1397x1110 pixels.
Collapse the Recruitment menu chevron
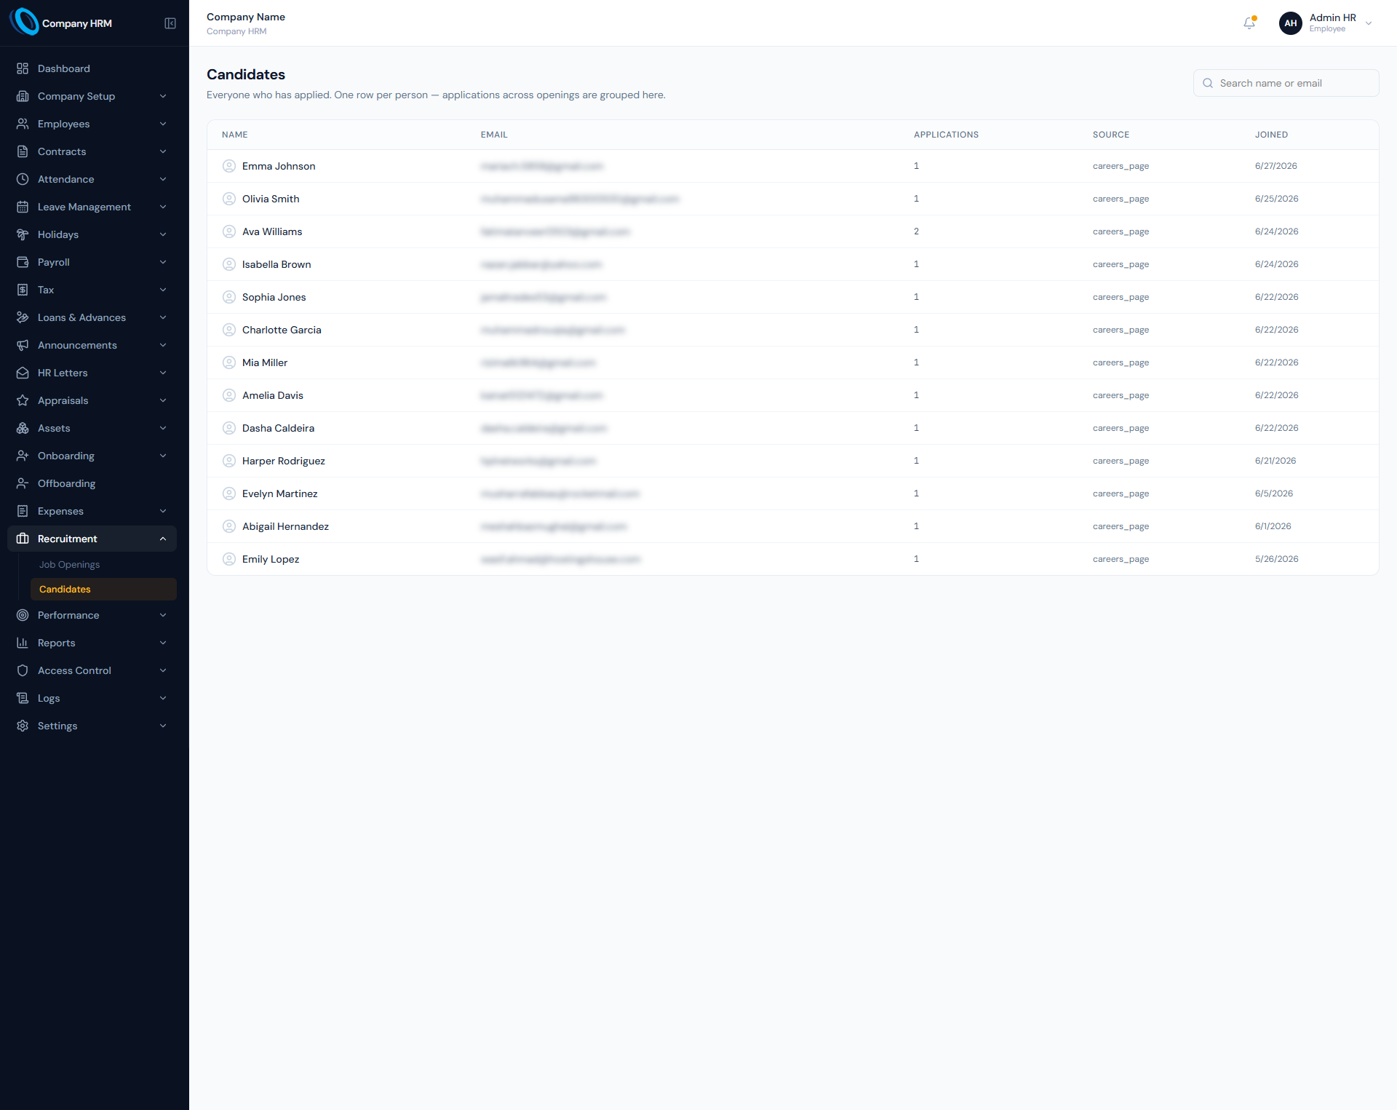pyautogui.click(x=163, y=539)
